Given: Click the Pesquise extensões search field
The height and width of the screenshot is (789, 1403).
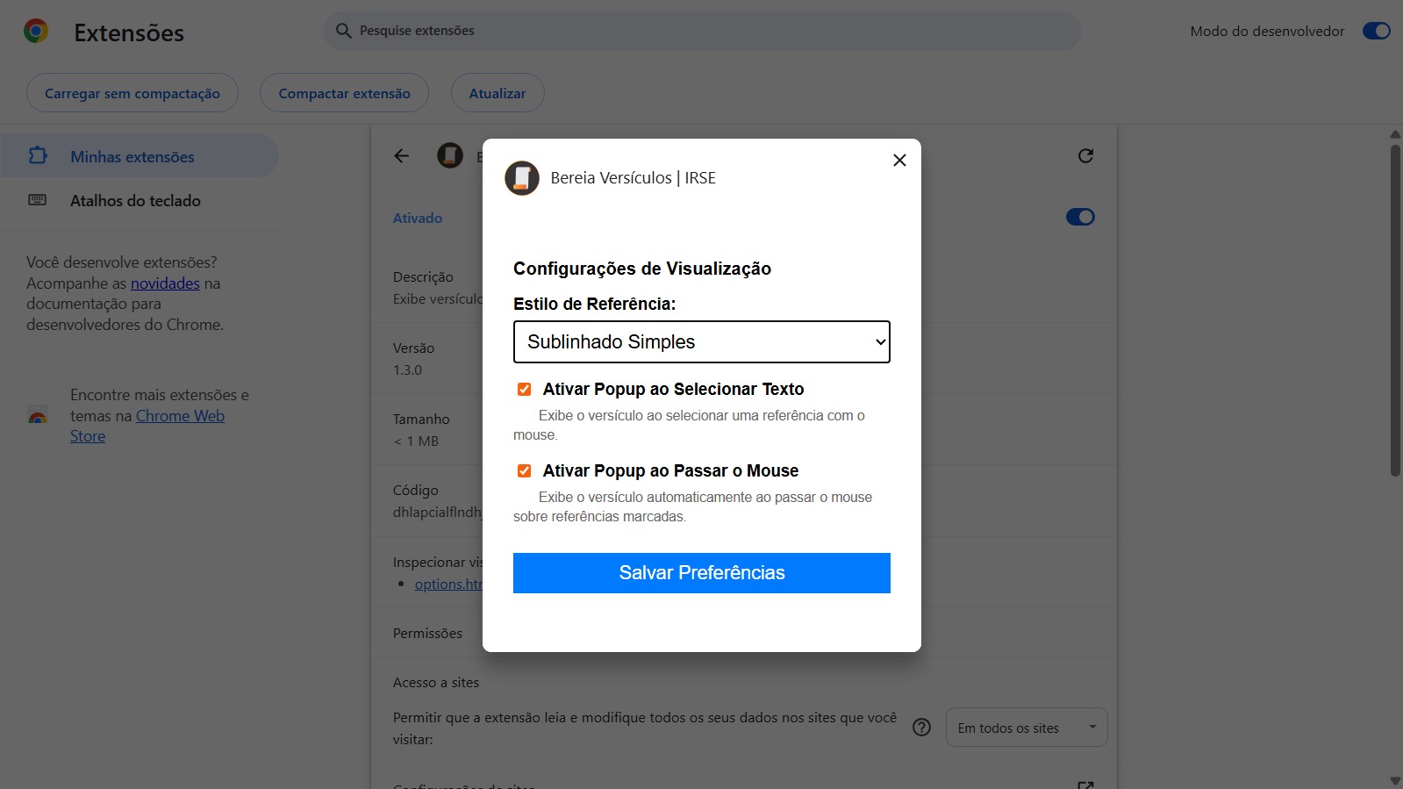Looking at the screenshot, I should (702, 31).
